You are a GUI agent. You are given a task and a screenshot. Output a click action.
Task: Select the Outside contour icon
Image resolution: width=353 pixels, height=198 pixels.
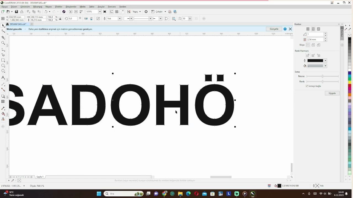pyautogui.click(x=318, y=29)
